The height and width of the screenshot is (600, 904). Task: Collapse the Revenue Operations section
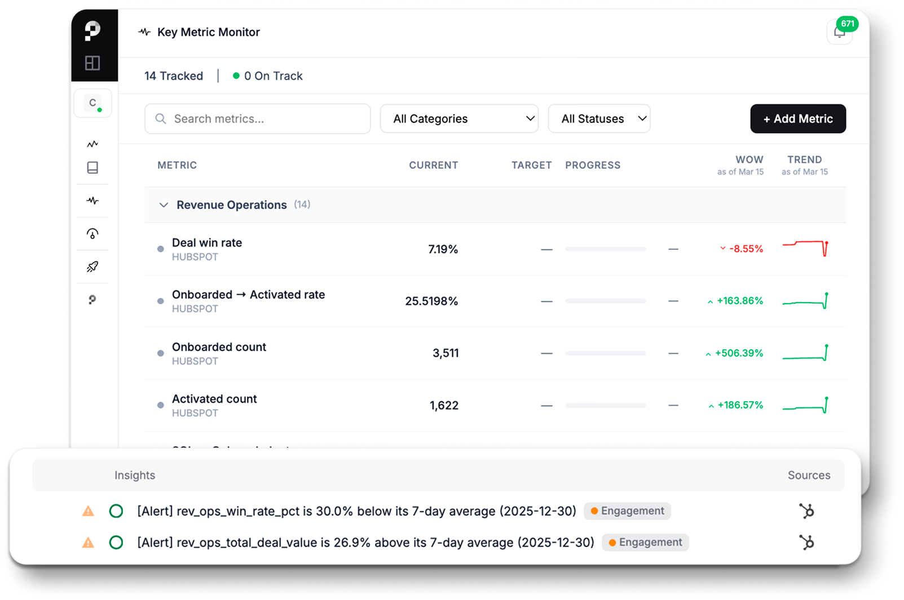tap(163, 205)
